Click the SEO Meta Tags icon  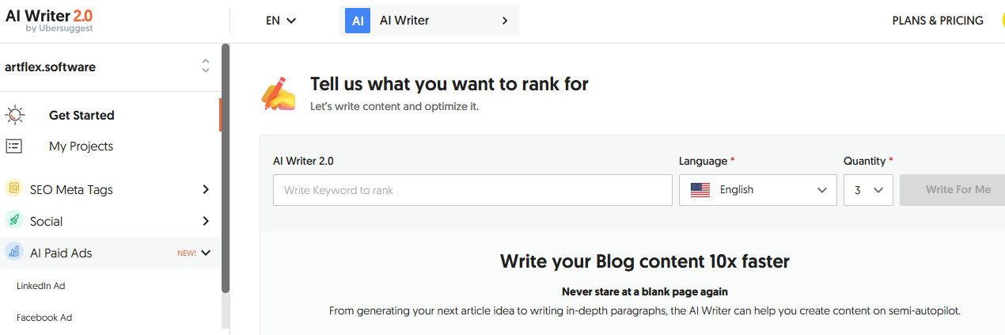(x=14, y=189)
